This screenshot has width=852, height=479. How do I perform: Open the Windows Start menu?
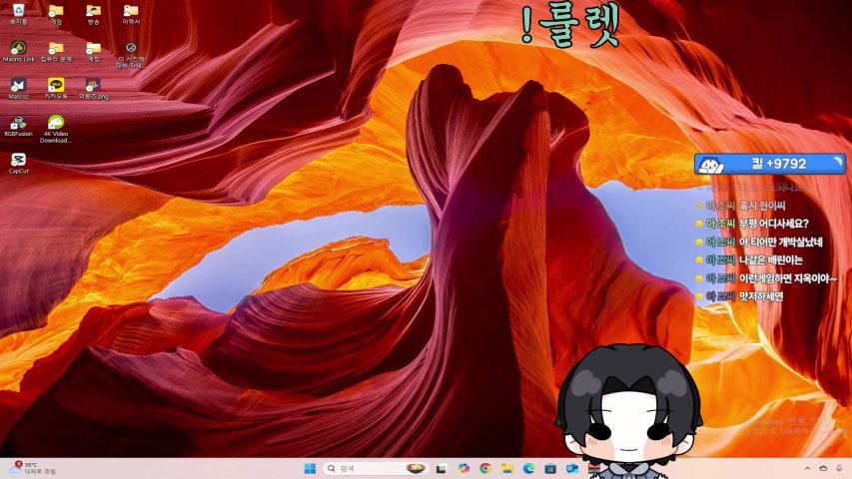pos(310,468)
